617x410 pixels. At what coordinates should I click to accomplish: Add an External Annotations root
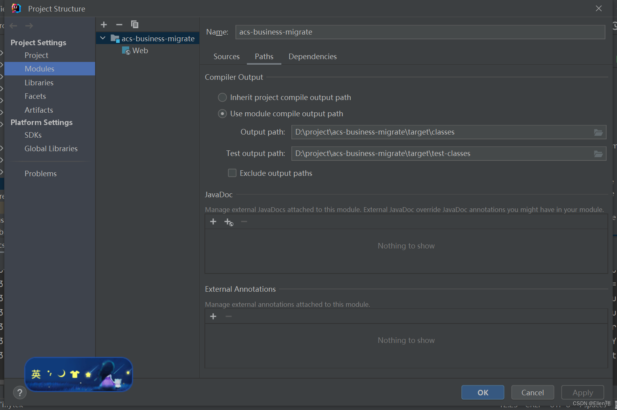click(213, 316)
